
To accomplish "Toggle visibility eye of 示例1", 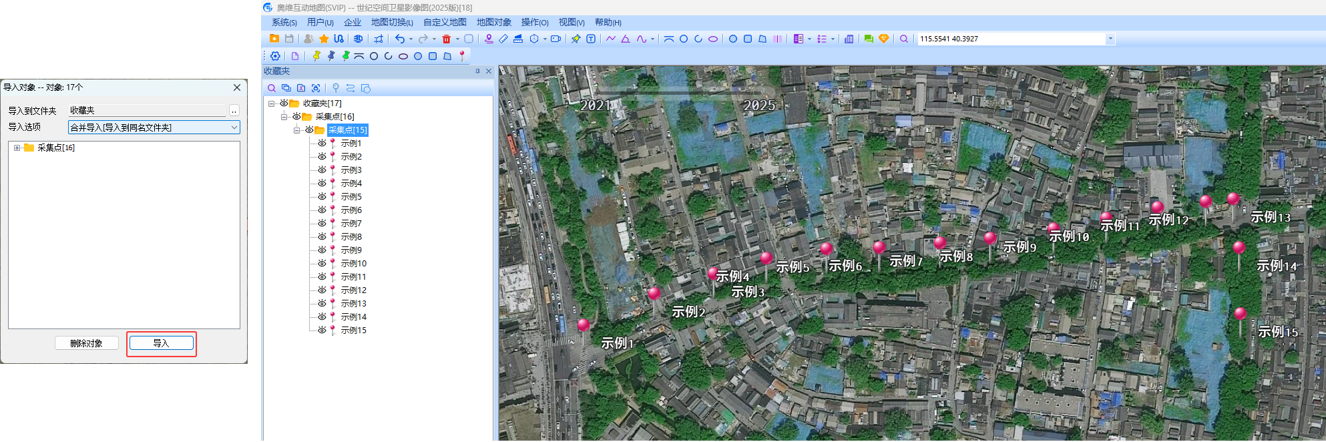I will coord(322,144).
